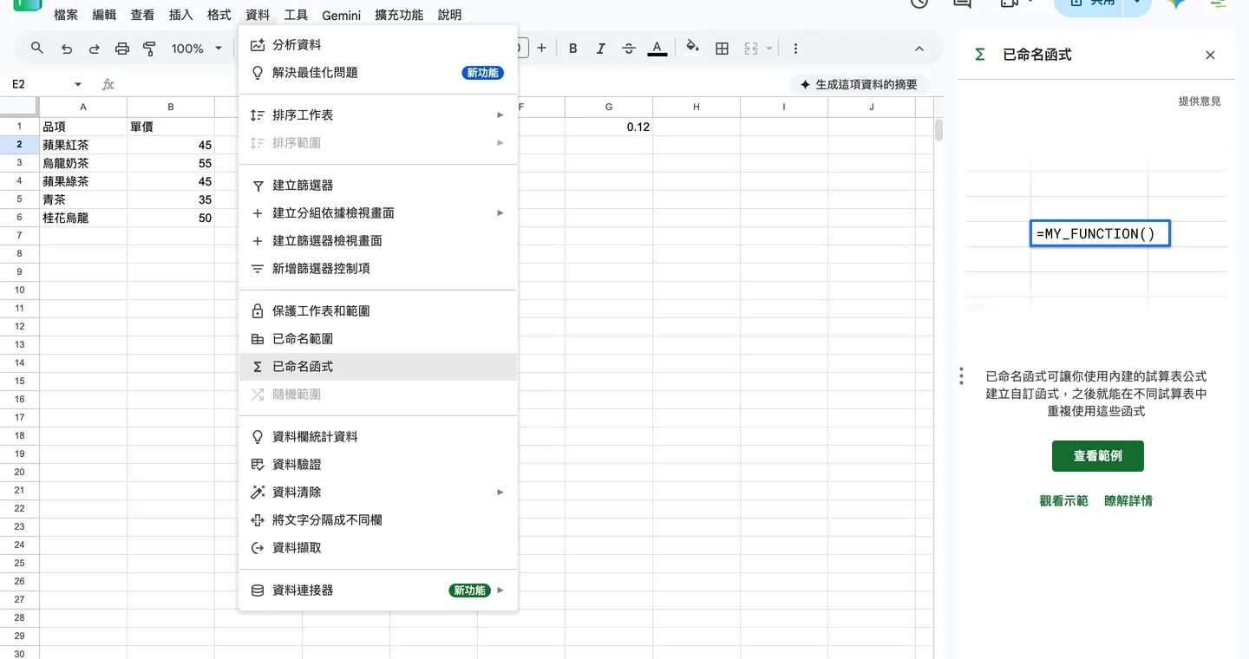Choose 已命名範圍 from the data menu
The width and height of the screenshot is (1249, 659).
(378, 338)
